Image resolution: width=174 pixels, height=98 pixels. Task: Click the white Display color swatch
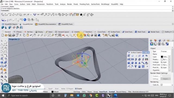tap(162, 59)
